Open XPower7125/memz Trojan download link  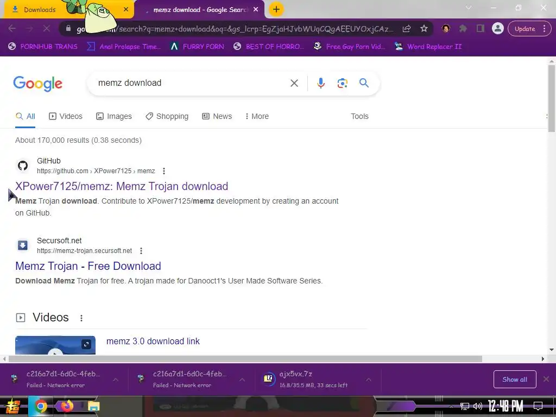pyautogui.click(x=122, y=186)
